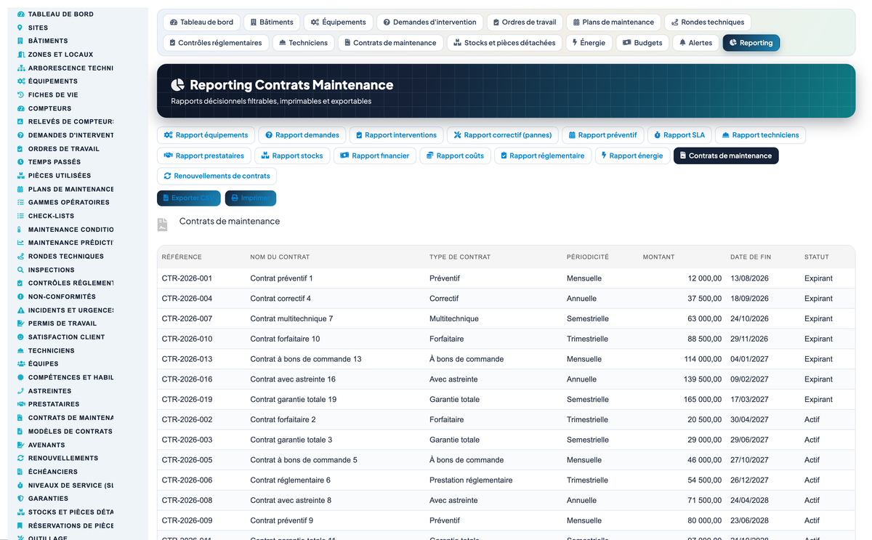Click the Prestataires handshake icon in sidebar

[20, 404]
